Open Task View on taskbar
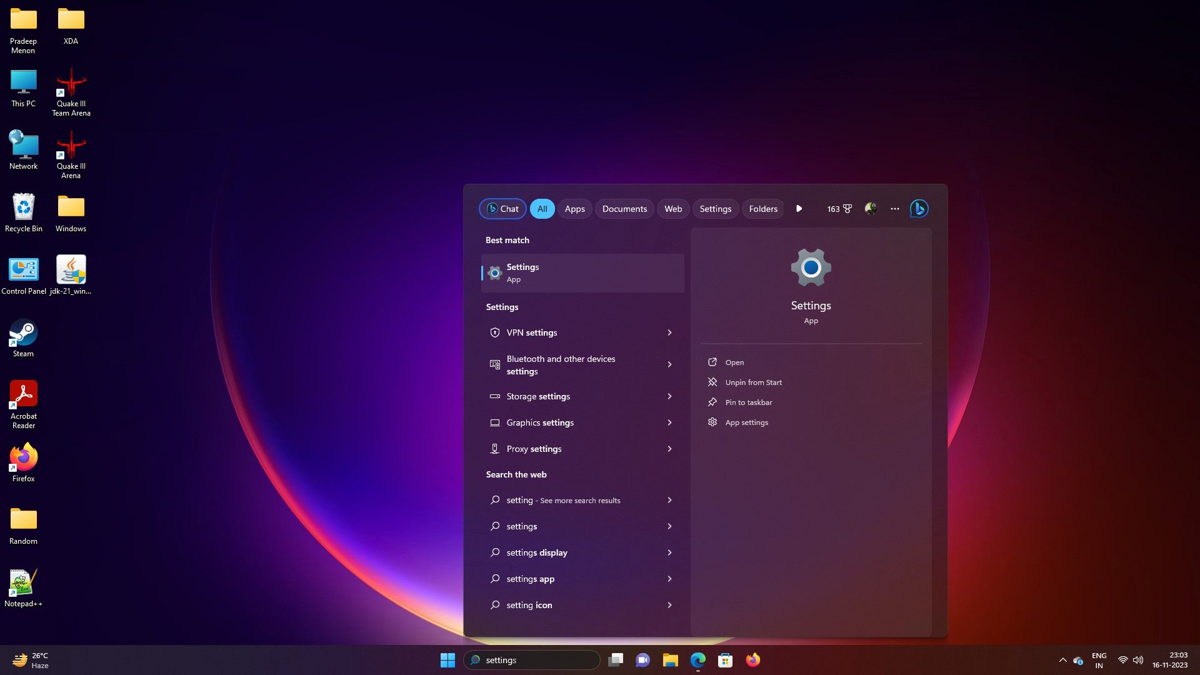The height and width of the screenshot is (675, 1200). pos(616,660)
